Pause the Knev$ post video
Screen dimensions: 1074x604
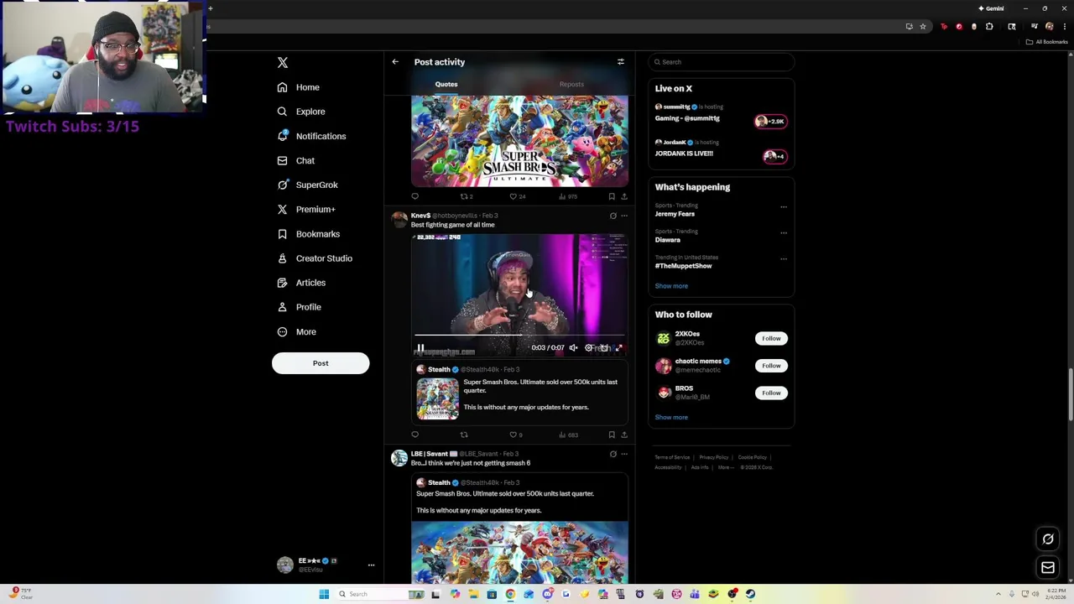tap(420, 347)
